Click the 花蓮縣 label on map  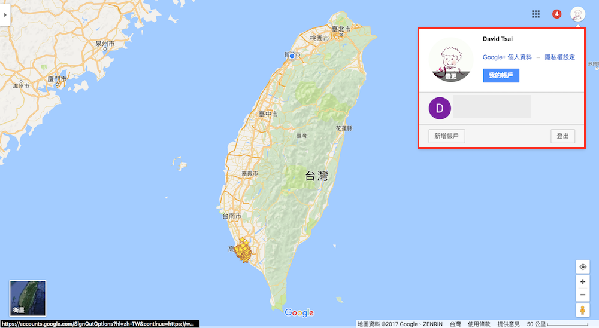tap(344, 128)
